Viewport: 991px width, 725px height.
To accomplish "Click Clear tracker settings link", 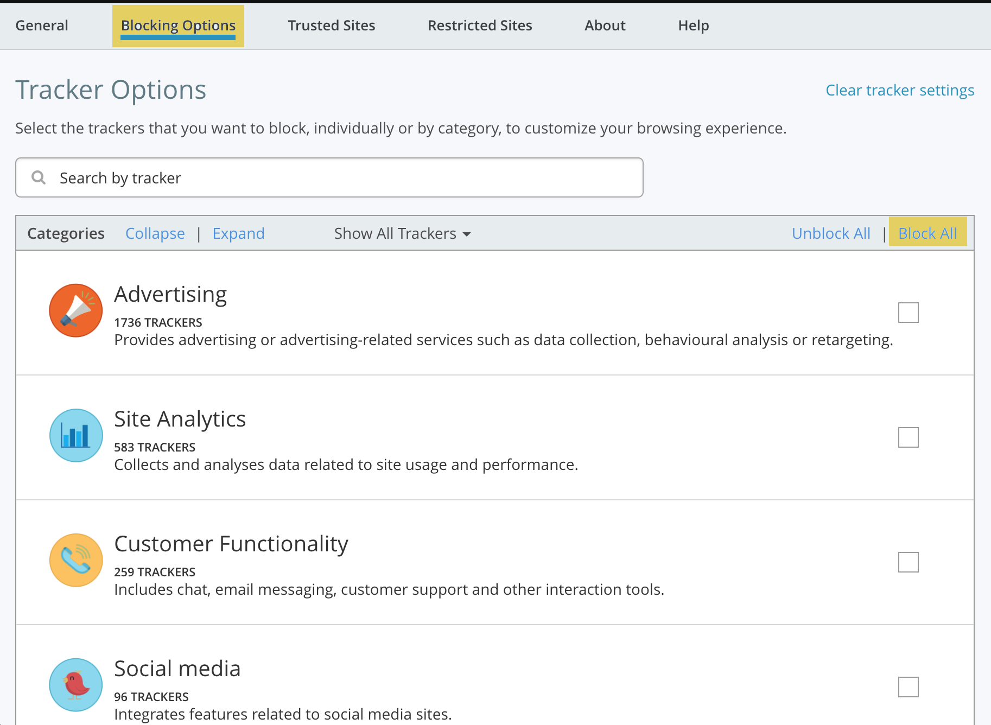I will point(900,90).
